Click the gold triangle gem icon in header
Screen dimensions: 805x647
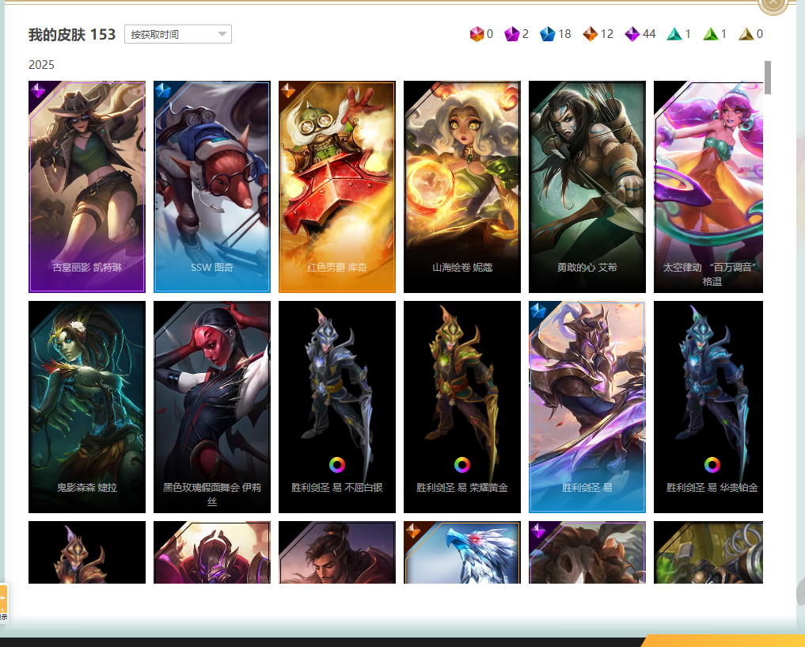coord(746,34)
